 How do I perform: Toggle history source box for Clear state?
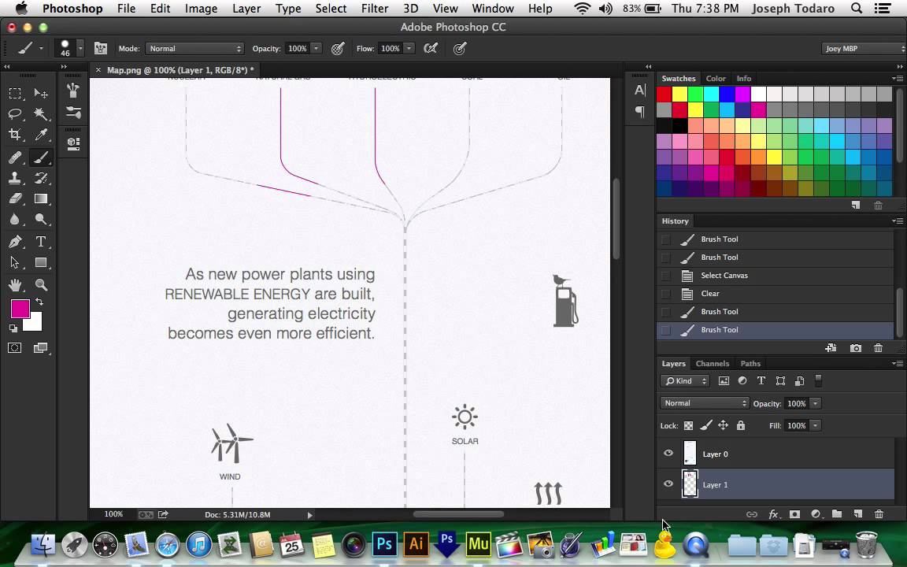pos(666,294)
